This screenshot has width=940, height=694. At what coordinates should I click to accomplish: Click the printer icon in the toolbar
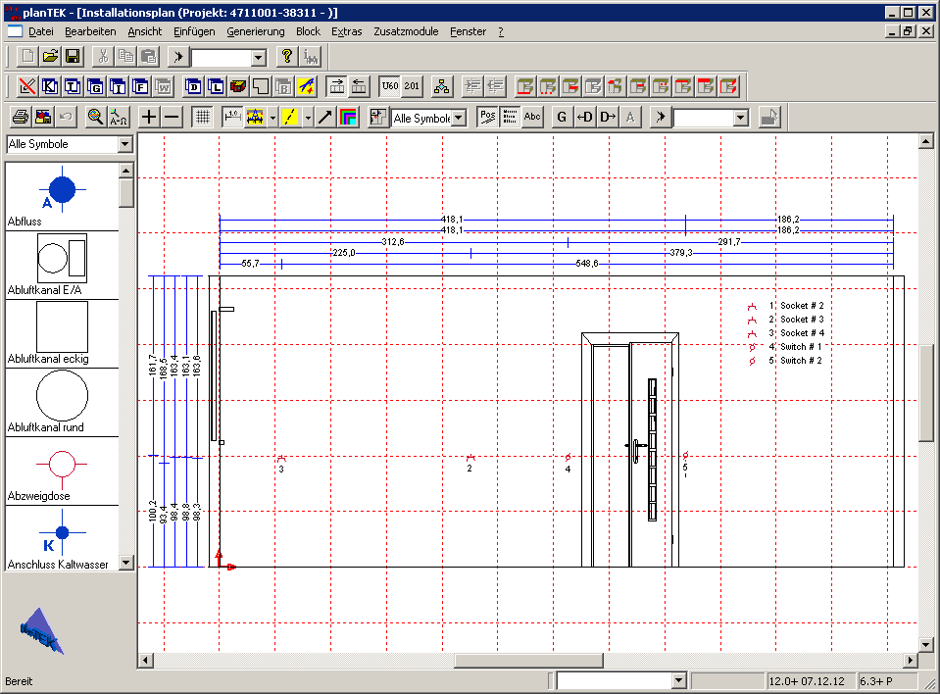point(20,118)
